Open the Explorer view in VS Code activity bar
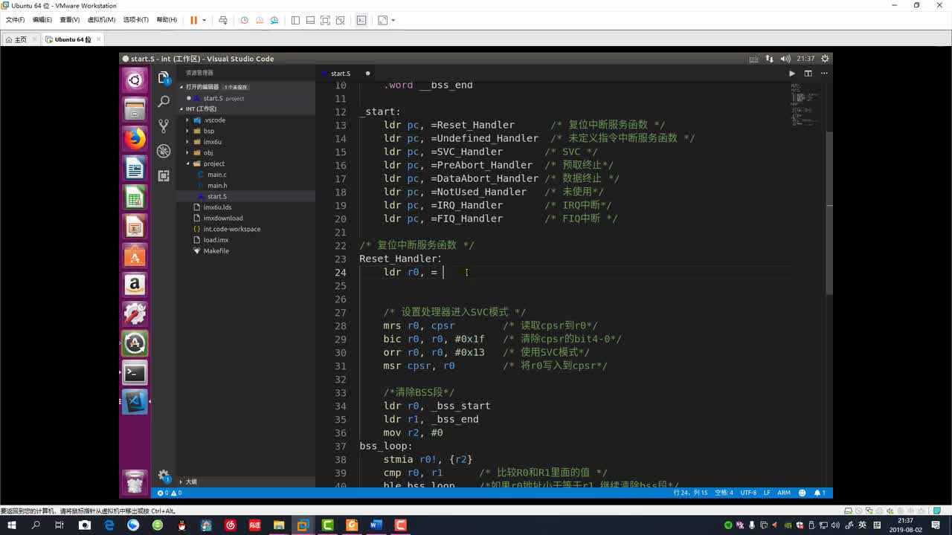 [x=164, y=77]
